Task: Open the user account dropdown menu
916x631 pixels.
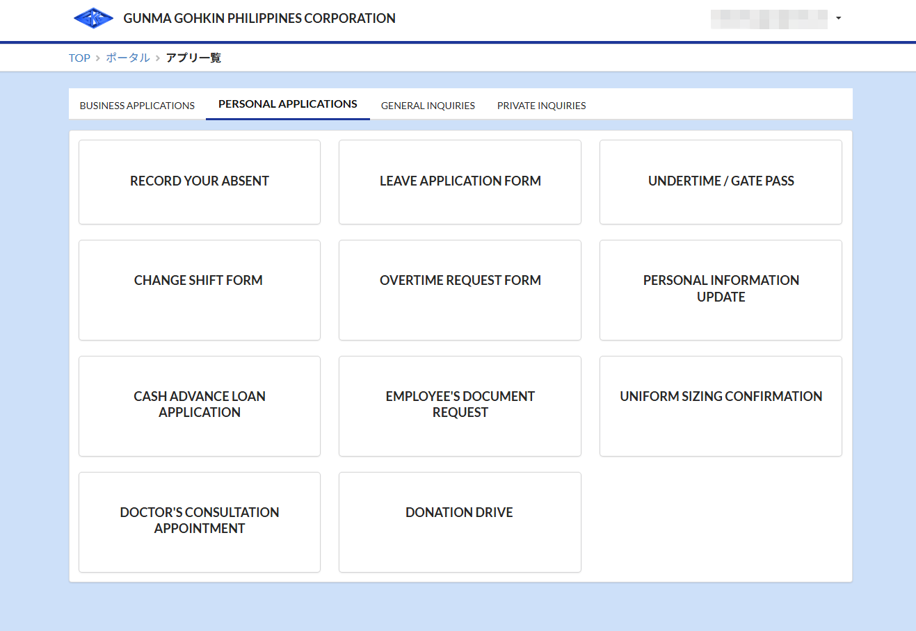Action: [x=838, y=18]
